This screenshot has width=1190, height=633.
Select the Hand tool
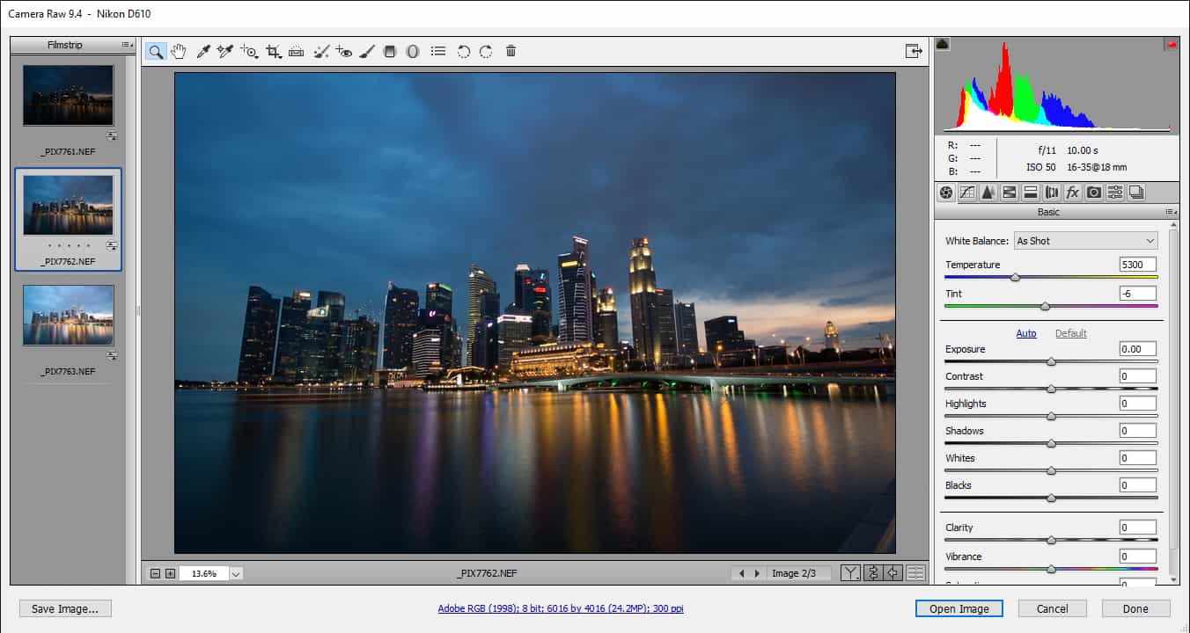(x=179, y=52)
